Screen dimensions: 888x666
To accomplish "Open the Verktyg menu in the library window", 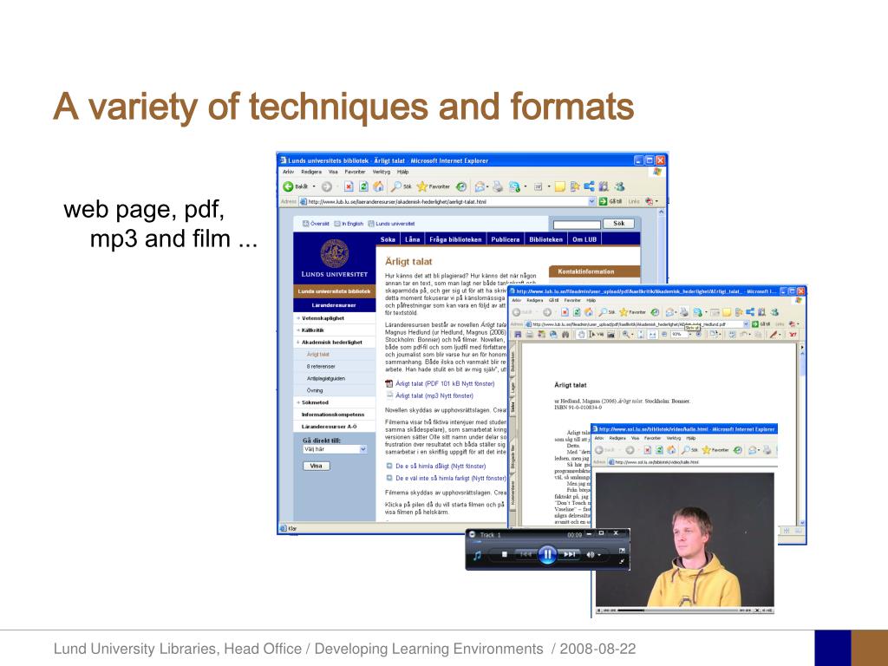I will (x=382, y=172).
